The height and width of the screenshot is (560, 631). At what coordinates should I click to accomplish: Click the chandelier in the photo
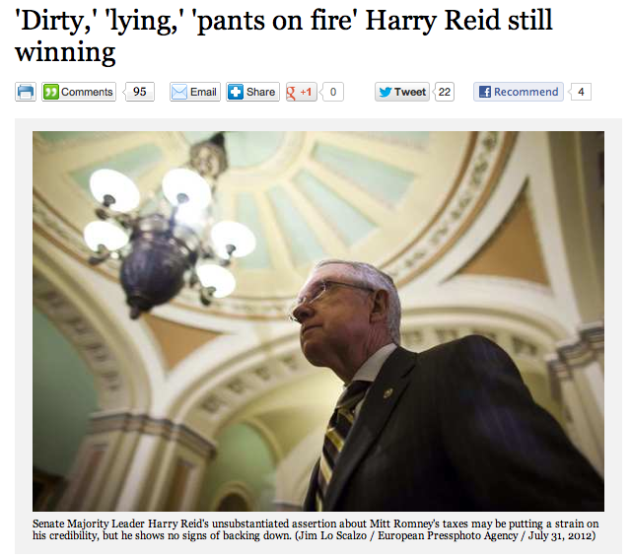(x=169, y=226)
